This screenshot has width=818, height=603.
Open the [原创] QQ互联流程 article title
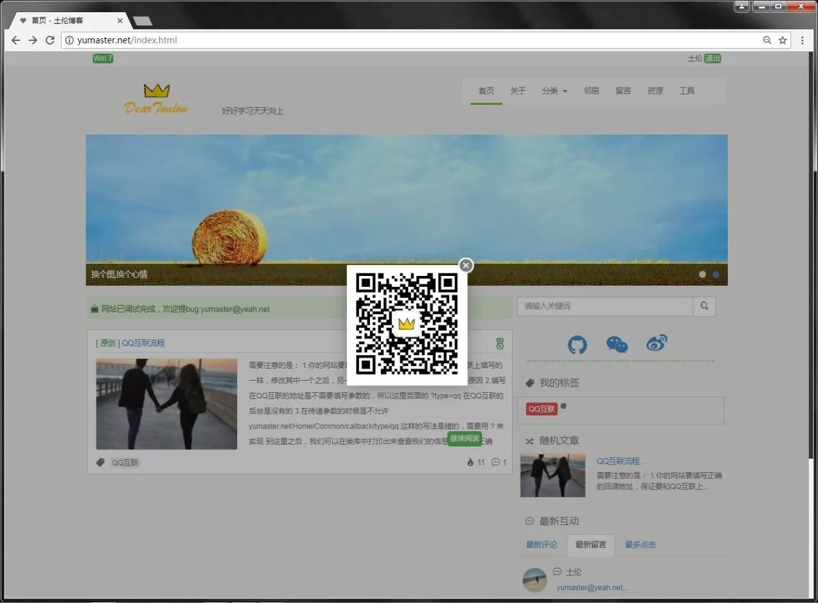(130, 343)
